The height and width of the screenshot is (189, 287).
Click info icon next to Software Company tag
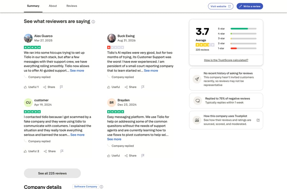click(x=101, y=187)
